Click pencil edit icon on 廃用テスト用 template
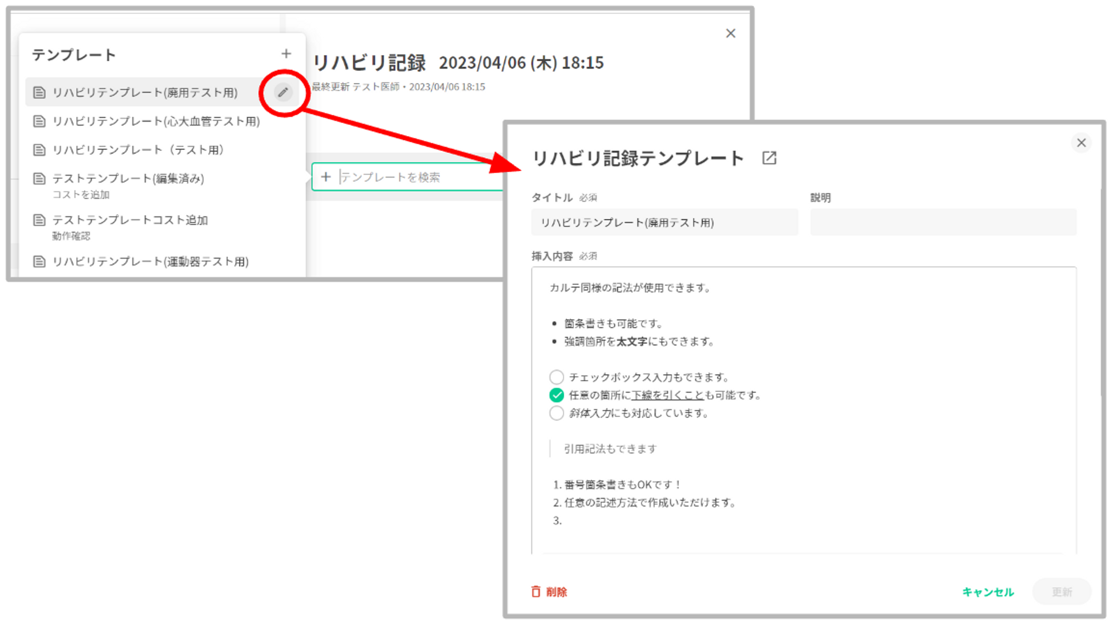The height and width of the screenshot is (627, 1114). [283, 93]
